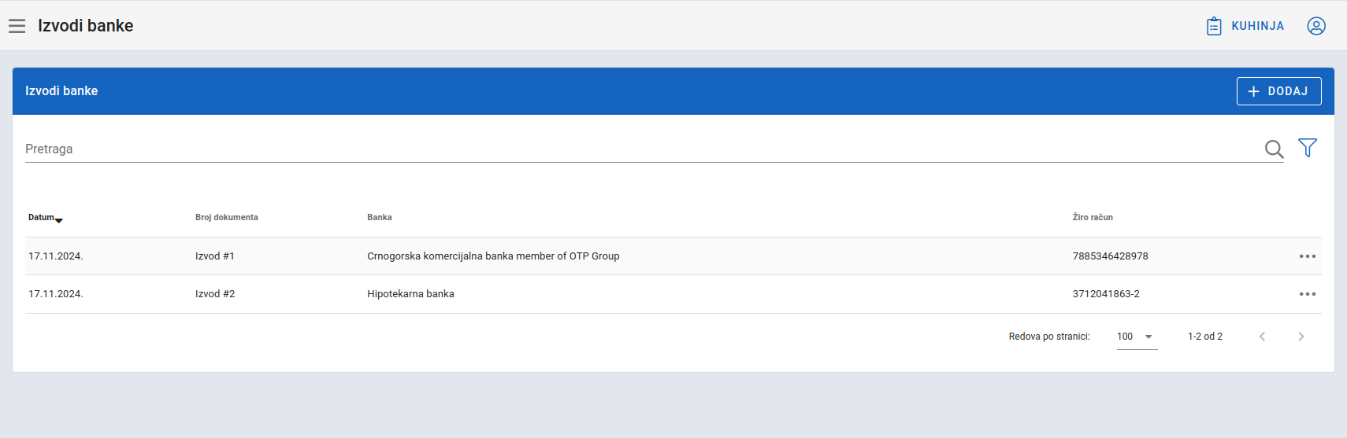Go to next page arrow

1301,337
